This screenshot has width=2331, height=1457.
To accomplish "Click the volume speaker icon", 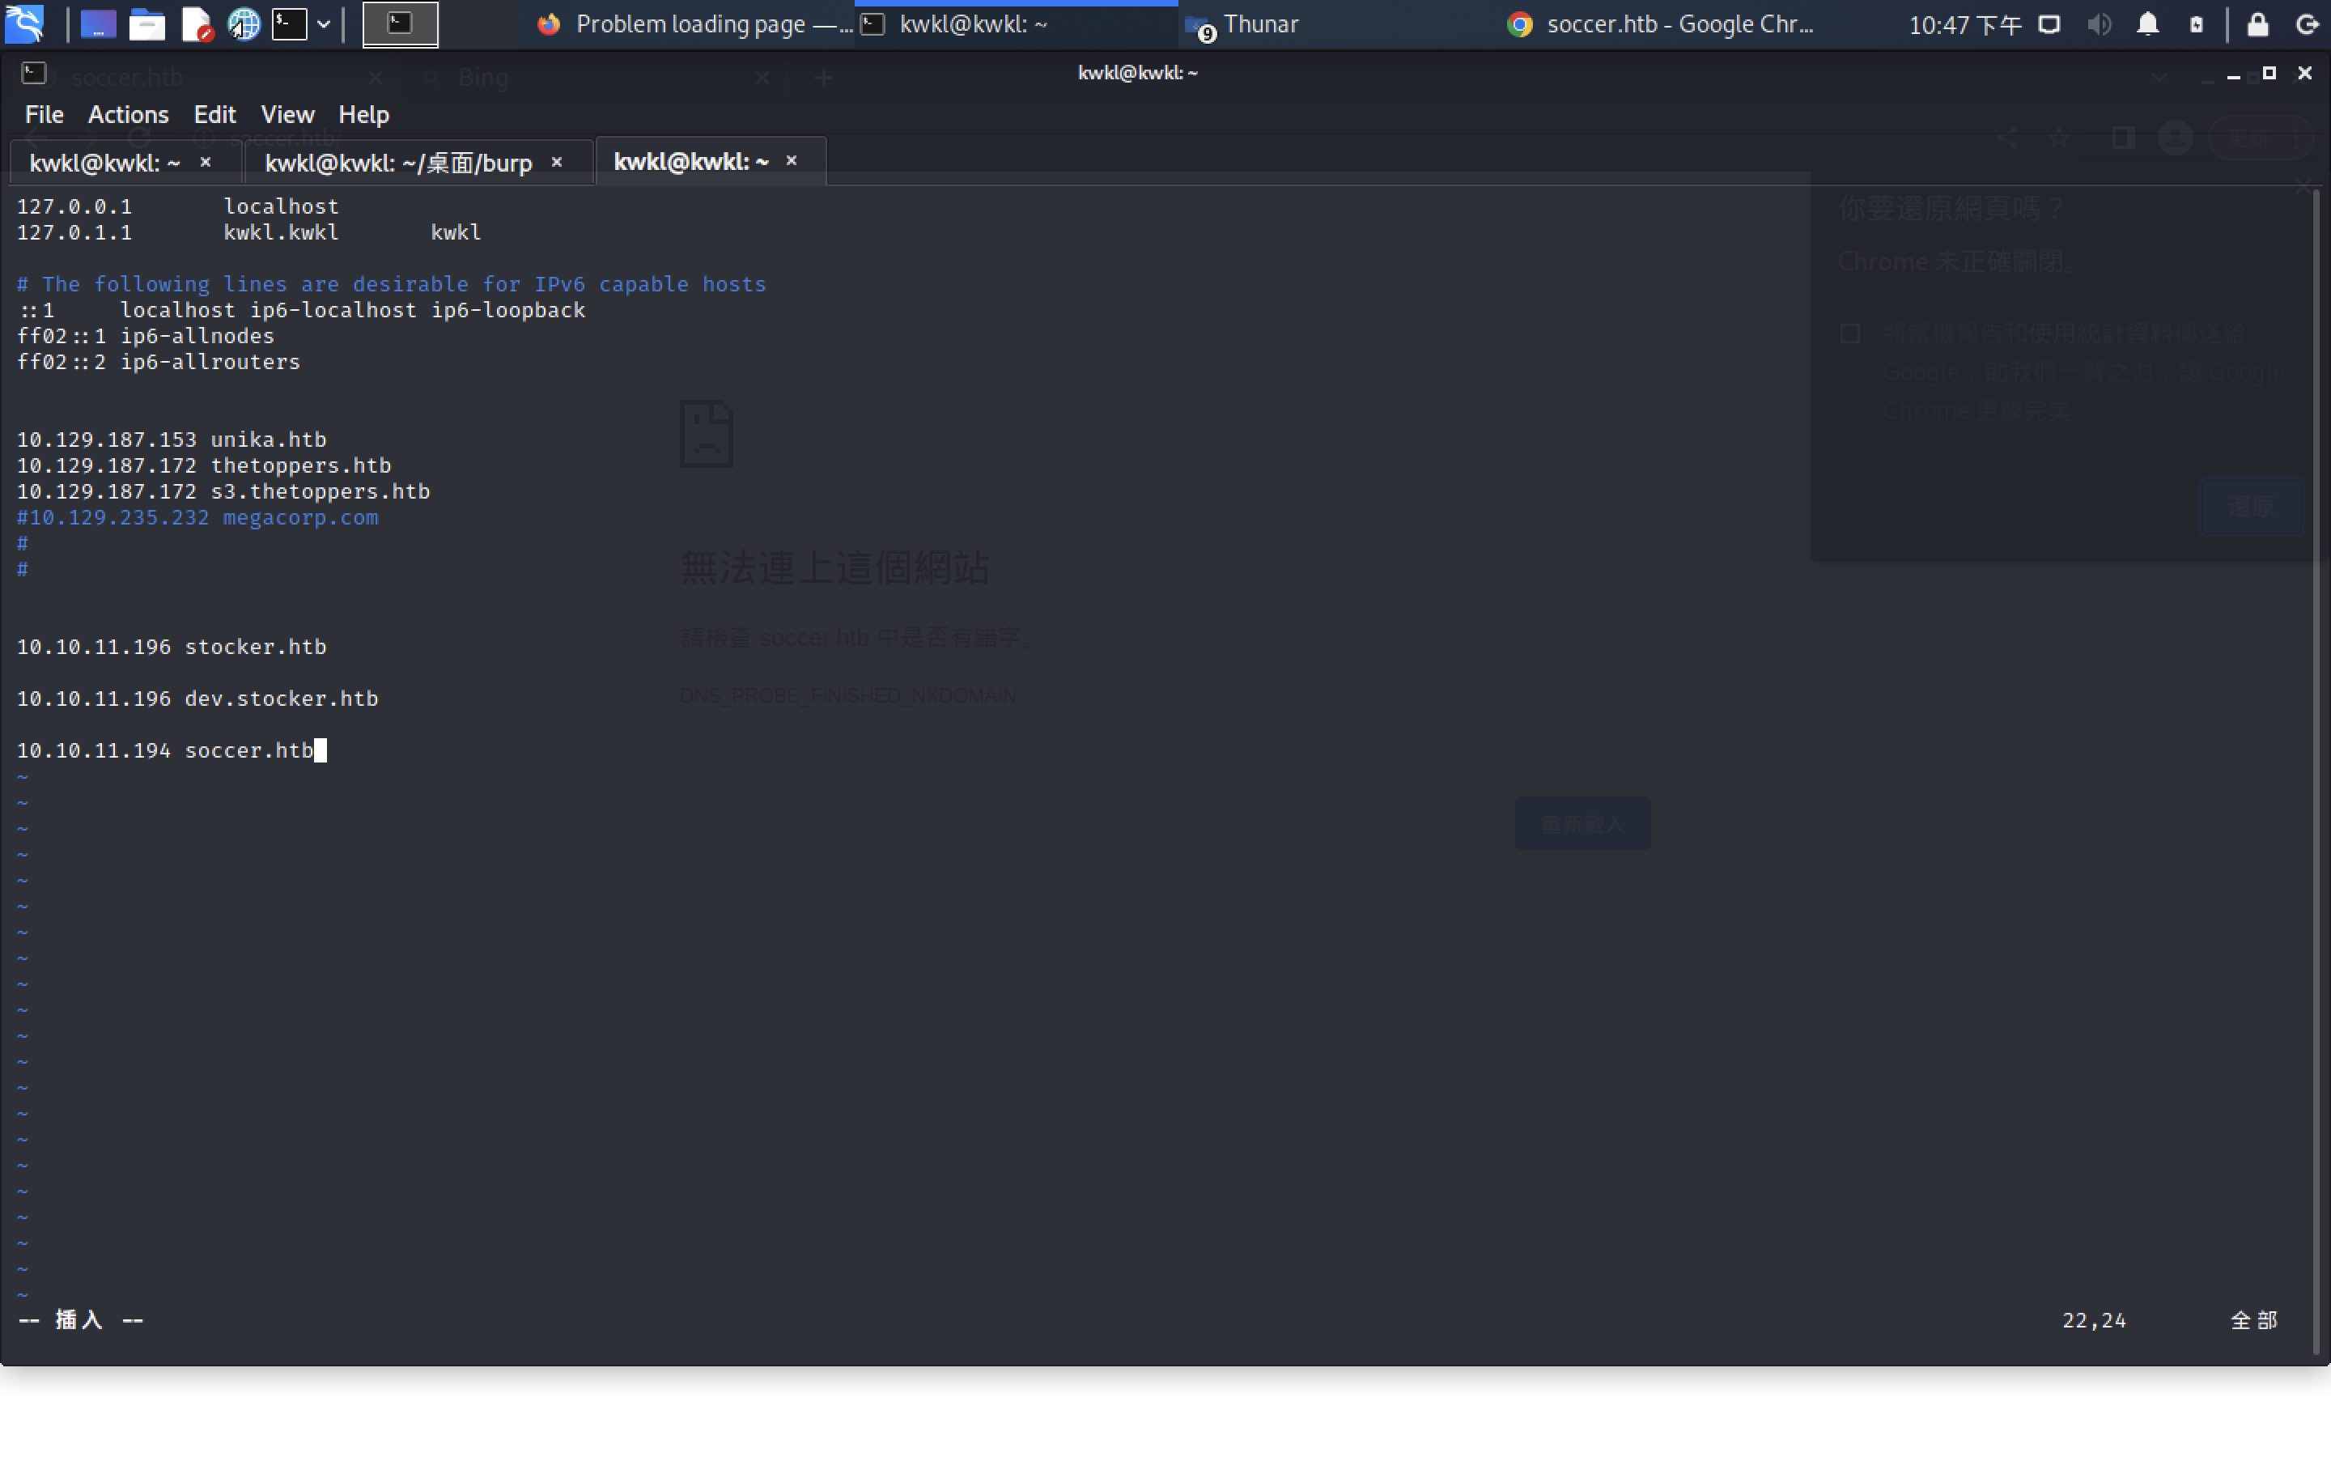I will pos(2099,24).
